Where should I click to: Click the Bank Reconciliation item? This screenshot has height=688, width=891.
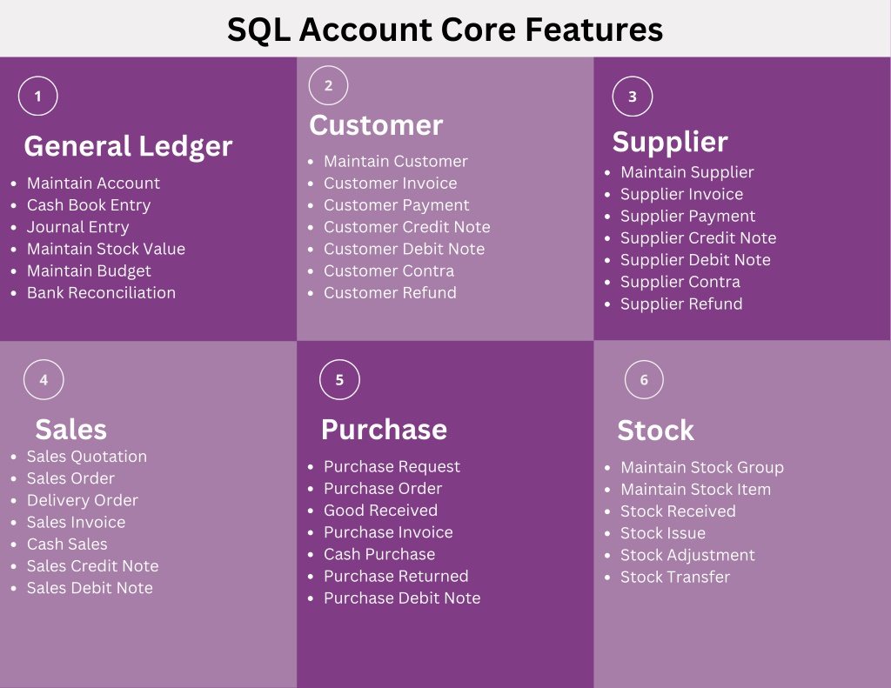101,292
